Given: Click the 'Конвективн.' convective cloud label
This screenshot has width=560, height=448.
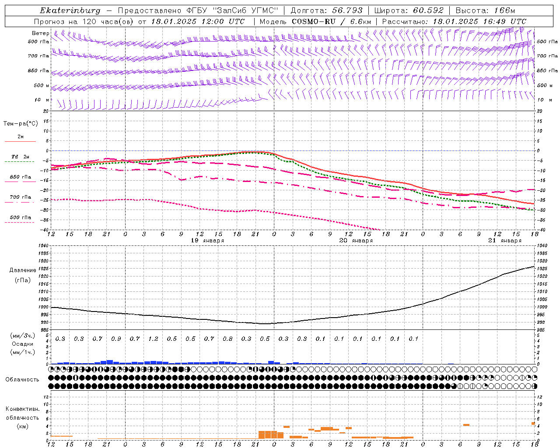Looking at the screenshot, I should 22,409.
